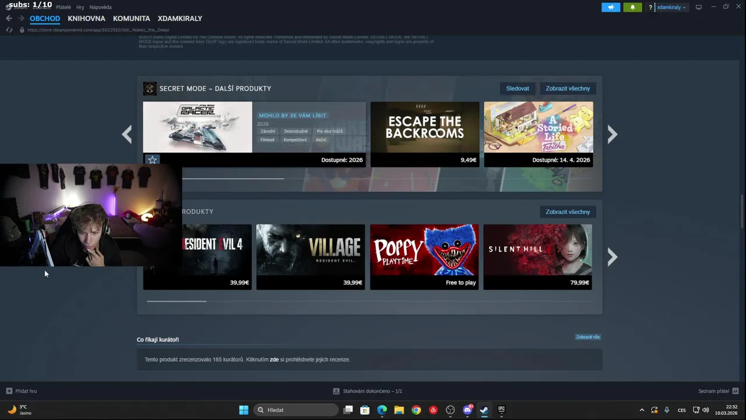Open Microsoft Edge from taskbar
The image size is (746, 420).
tap(382, 410)
